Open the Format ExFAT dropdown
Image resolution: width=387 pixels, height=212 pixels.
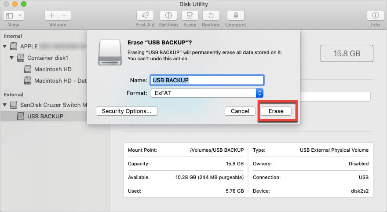coord(207,93)
